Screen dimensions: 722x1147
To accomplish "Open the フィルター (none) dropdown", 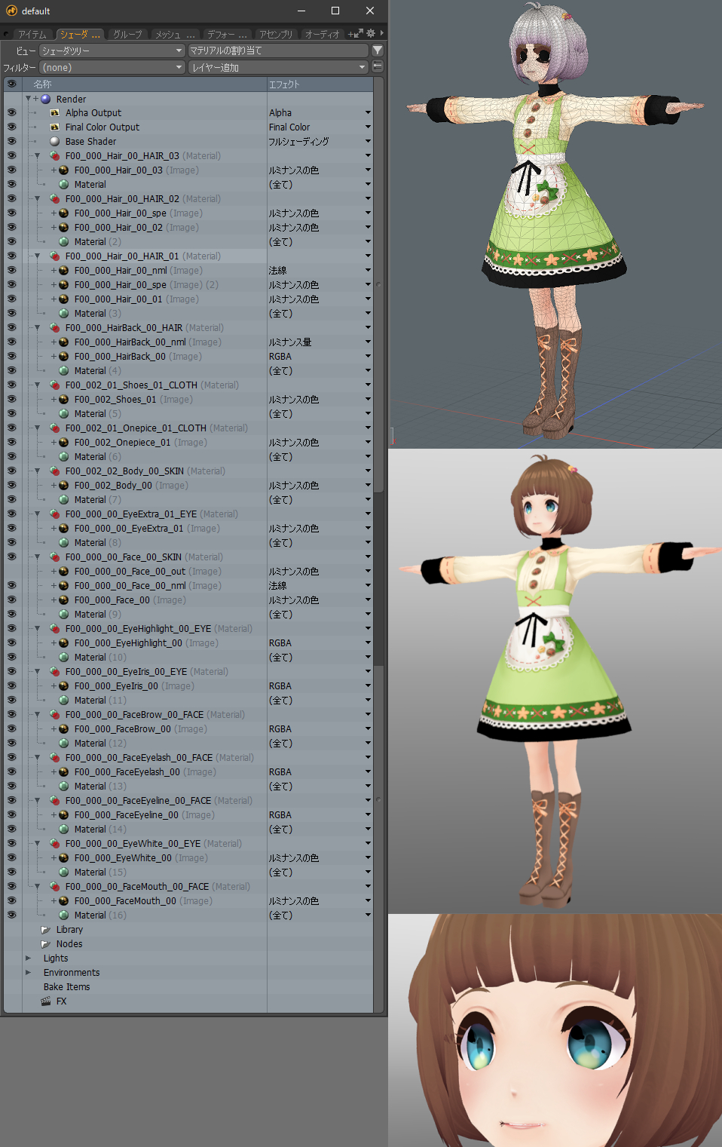I will [x=112, y=67].
